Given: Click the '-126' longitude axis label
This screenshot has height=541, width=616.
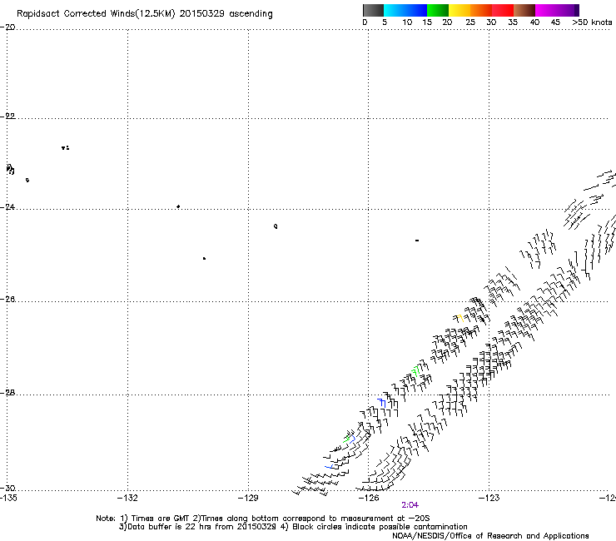Looking at the screenshot, I should coord(369,498).
